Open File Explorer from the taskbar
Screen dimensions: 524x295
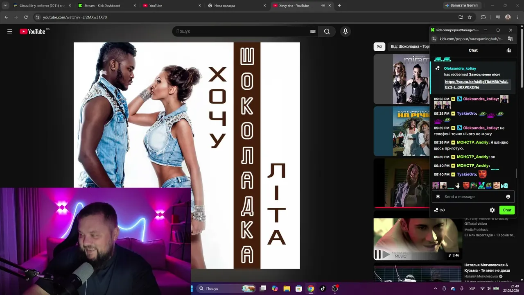pyautogui.click(x=287, y=288)
